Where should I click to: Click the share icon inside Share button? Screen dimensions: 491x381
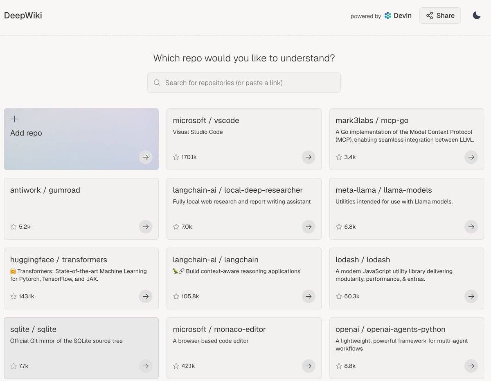pos(430,16)
